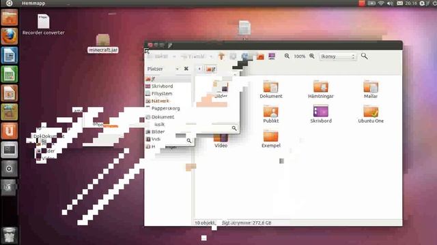Image resolution: width=437 pixels, height=245 pixels.
Task: Close the Platser sidebar with the X
Action: pyautogui.click(x=186, y=69)
